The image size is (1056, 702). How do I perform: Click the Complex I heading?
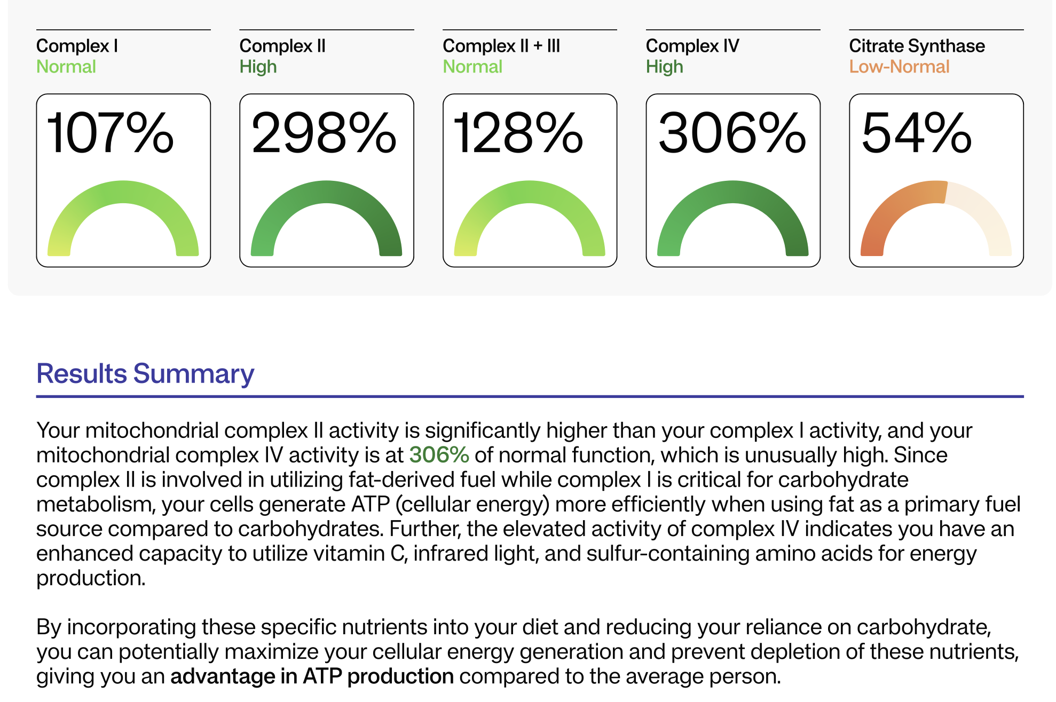[x=77, y=46]
